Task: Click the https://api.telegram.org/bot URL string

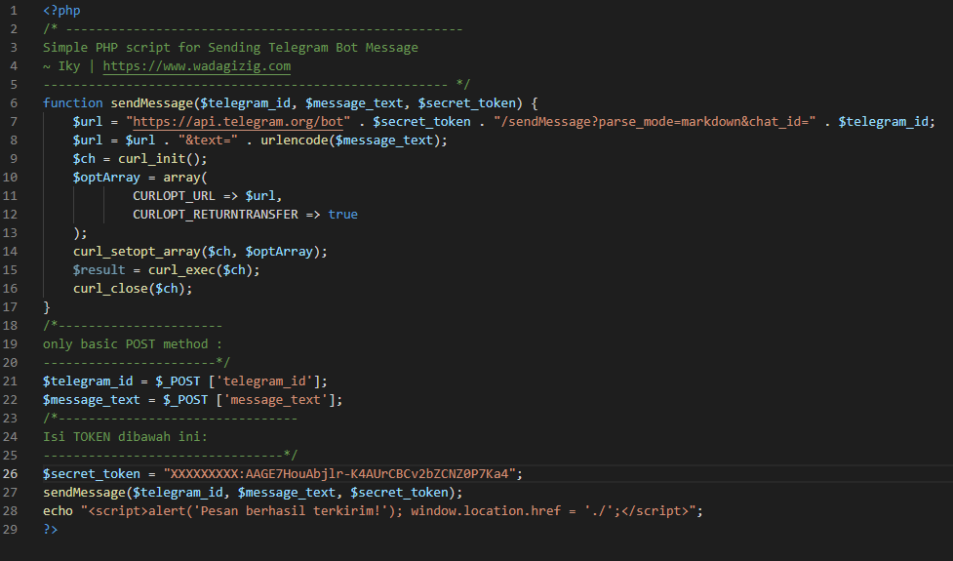Action: [x=238, y=122]
